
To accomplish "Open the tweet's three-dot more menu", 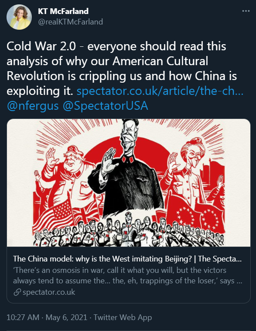I will tap(246, 11).
